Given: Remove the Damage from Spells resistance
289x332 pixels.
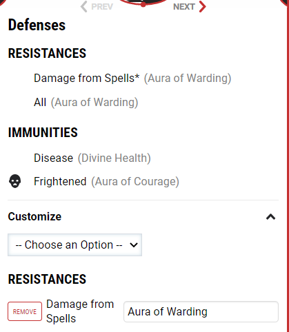Looking at the screenshot, I should (25, 311).
